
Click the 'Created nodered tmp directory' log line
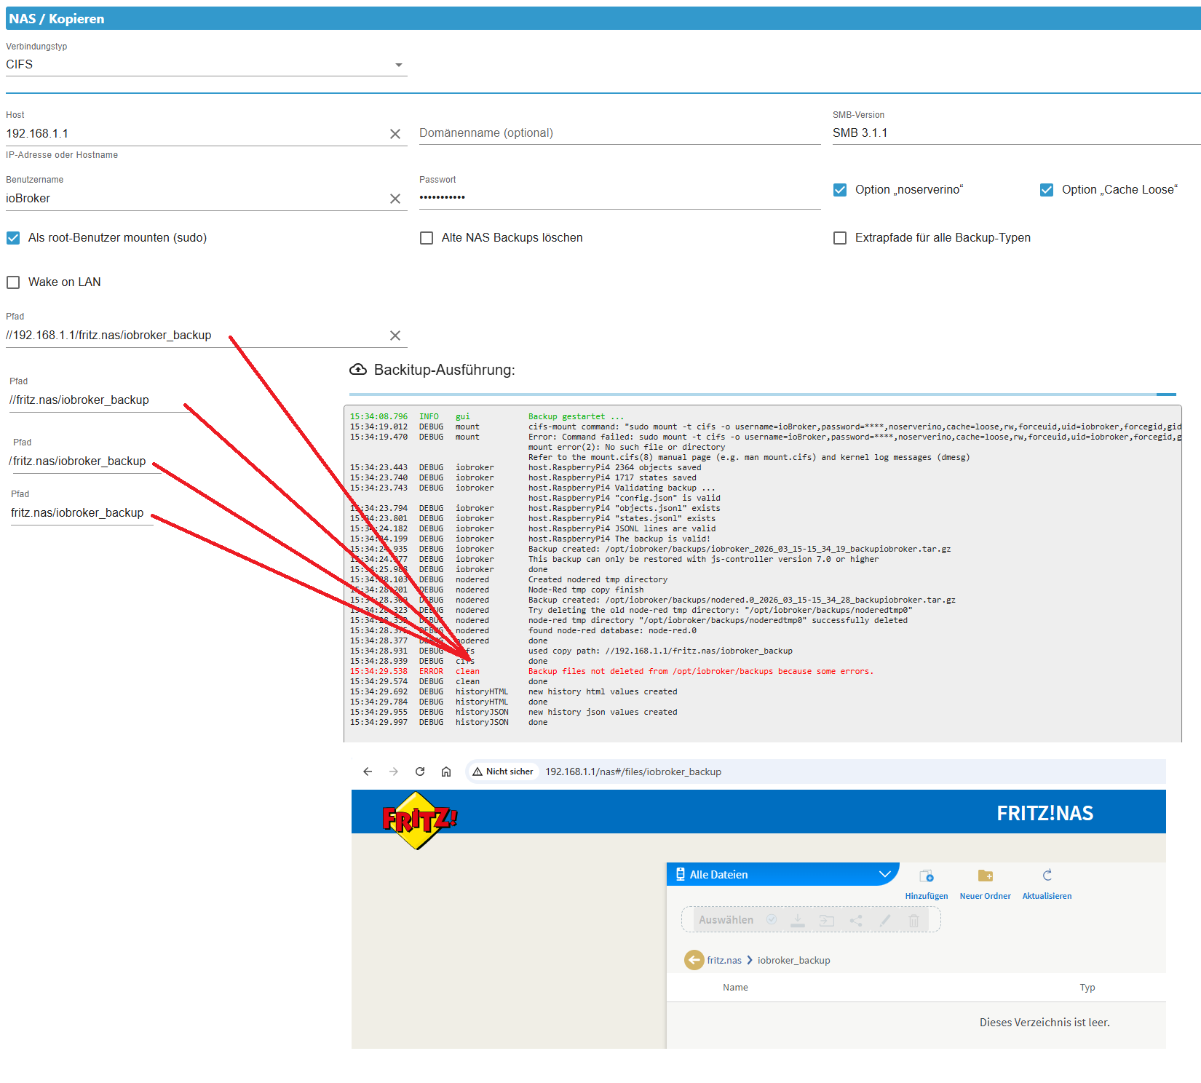(598, 580)
